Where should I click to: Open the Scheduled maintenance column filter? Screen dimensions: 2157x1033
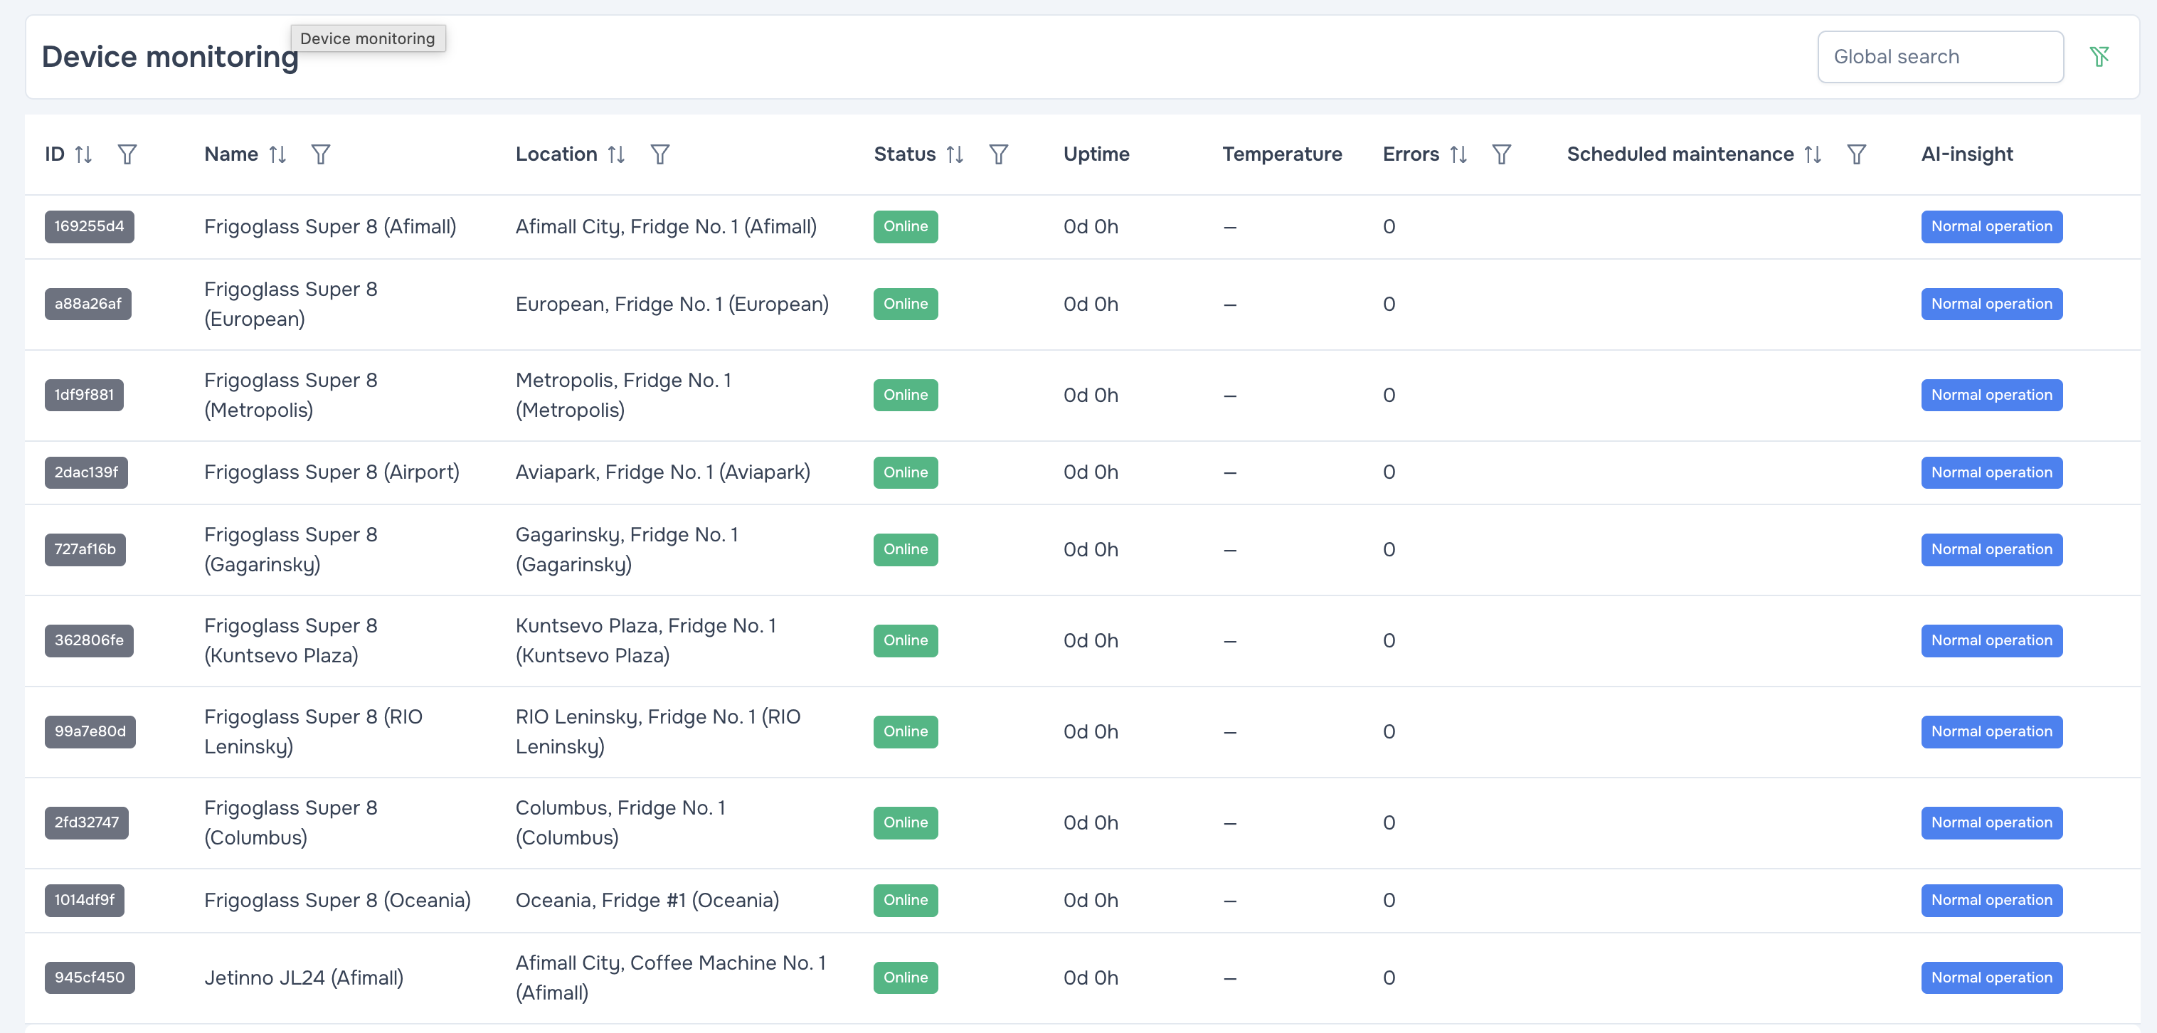(1856, 154)
